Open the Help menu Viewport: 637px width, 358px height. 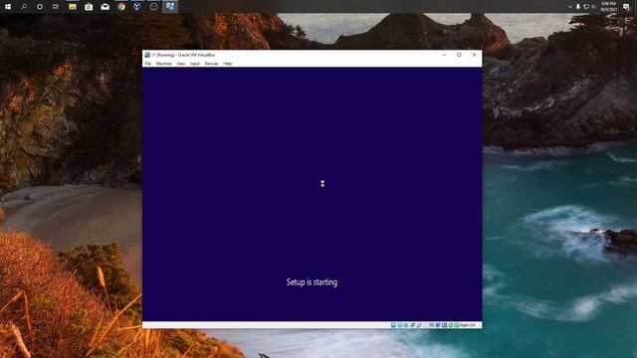[x=228, y=64]
